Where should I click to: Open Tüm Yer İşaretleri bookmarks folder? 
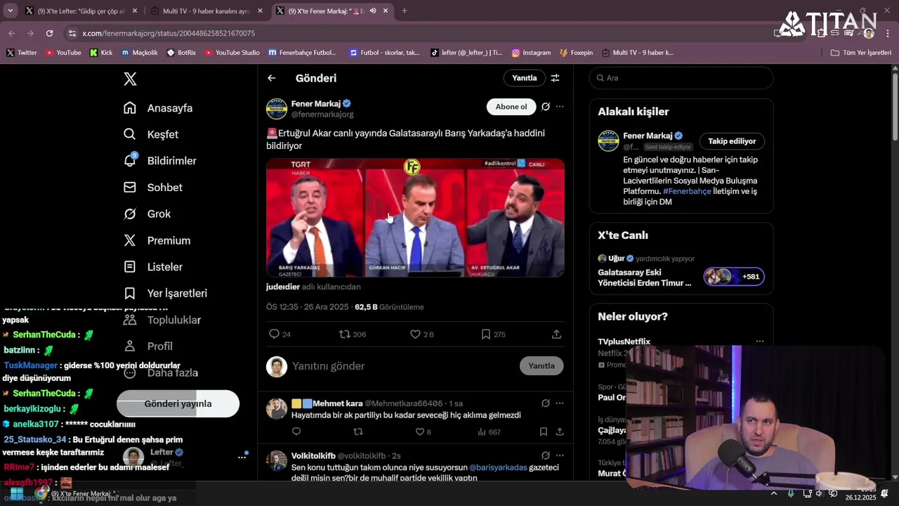click(860, 53)
